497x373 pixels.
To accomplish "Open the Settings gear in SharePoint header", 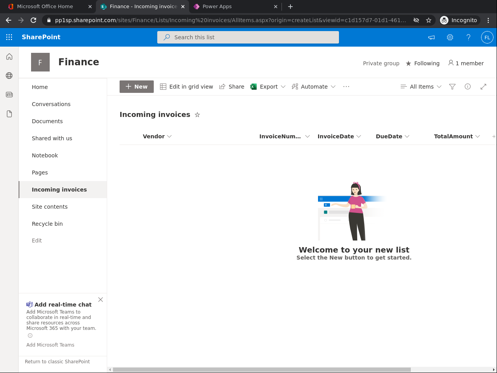I will 450,37.
